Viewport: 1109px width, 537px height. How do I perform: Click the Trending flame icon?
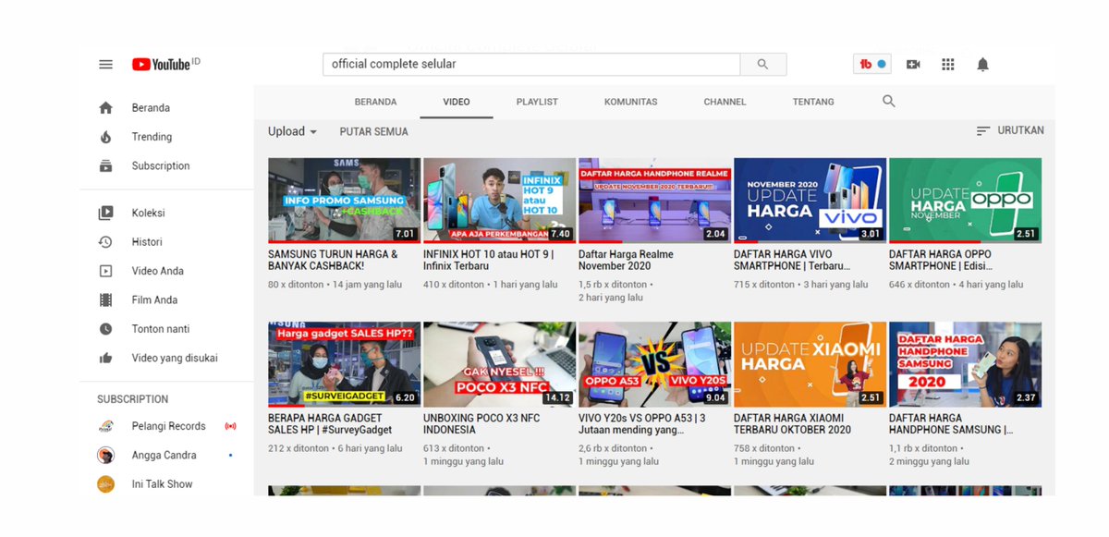pyautogui.click(x=105, y=137)
